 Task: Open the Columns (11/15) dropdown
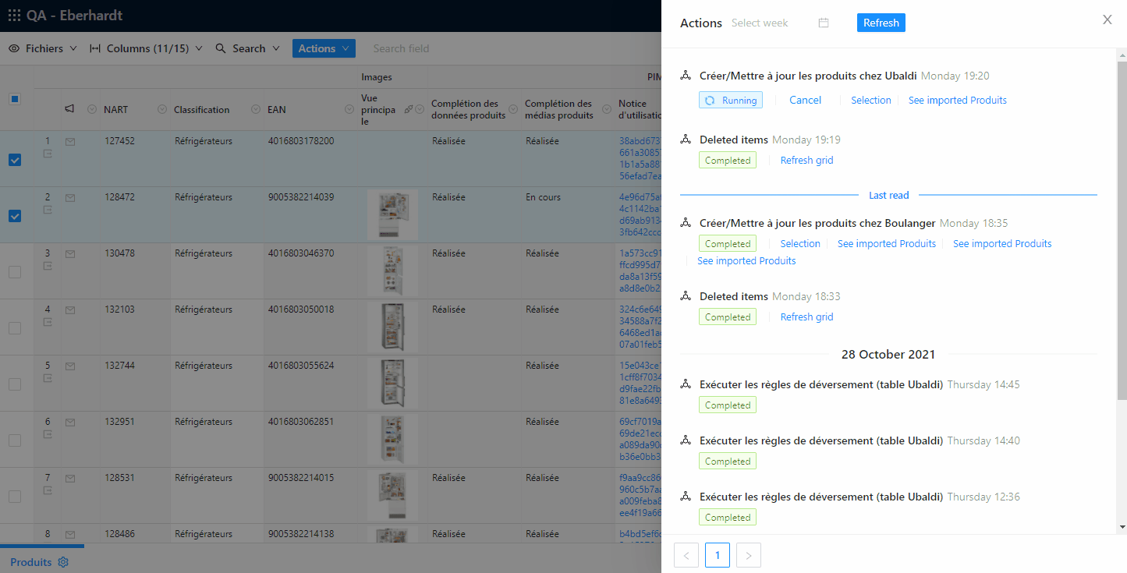pos(147,48)
